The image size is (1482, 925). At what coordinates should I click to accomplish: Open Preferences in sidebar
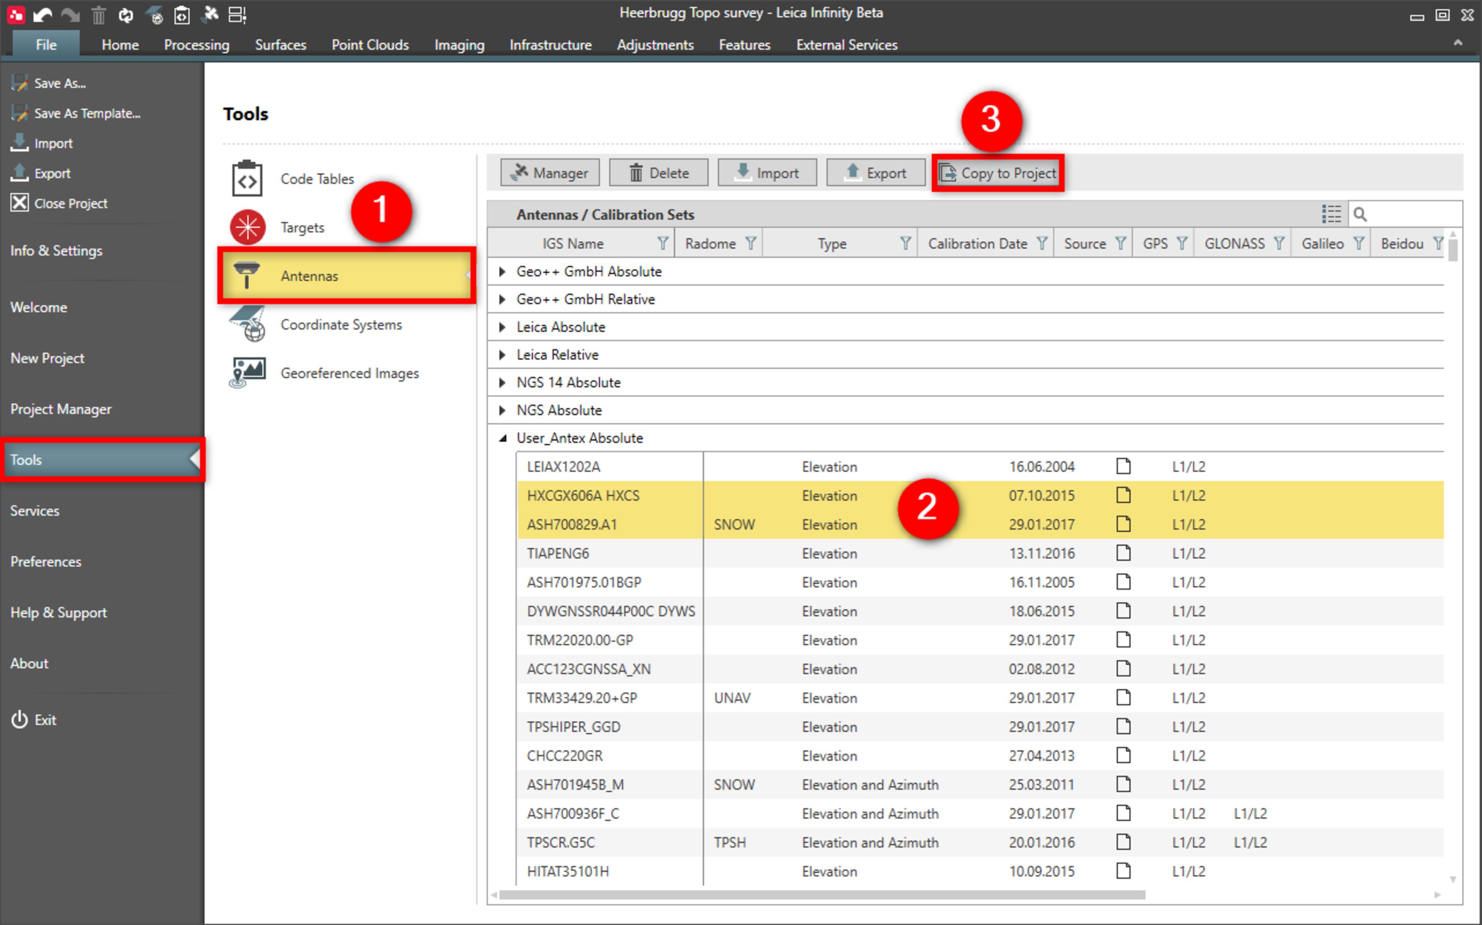tap(46, 561)
